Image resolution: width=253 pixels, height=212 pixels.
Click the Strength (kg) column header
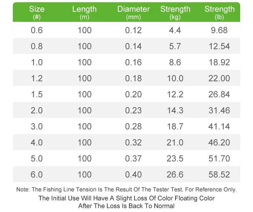coord(175,13)
